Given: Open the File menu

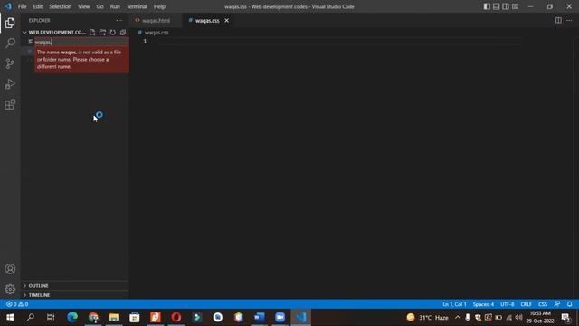Looking at the screenshot, I should click(x=22, y=6).
